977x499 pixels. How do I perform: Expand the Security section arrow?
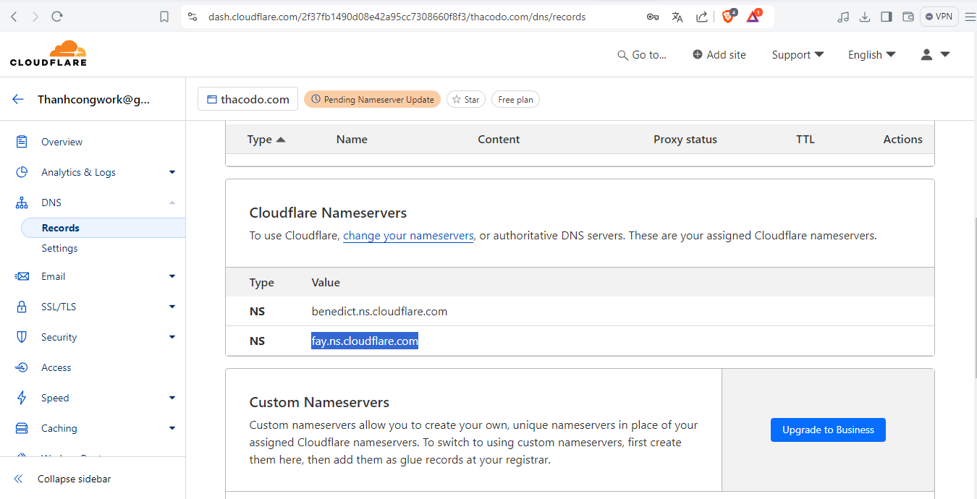172,337
